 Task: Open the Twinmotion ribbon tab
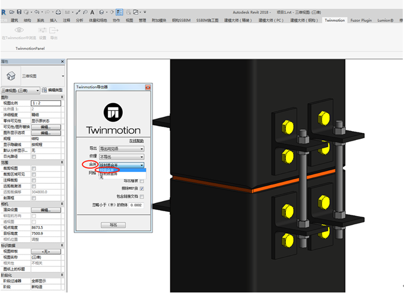pos(335,20)
